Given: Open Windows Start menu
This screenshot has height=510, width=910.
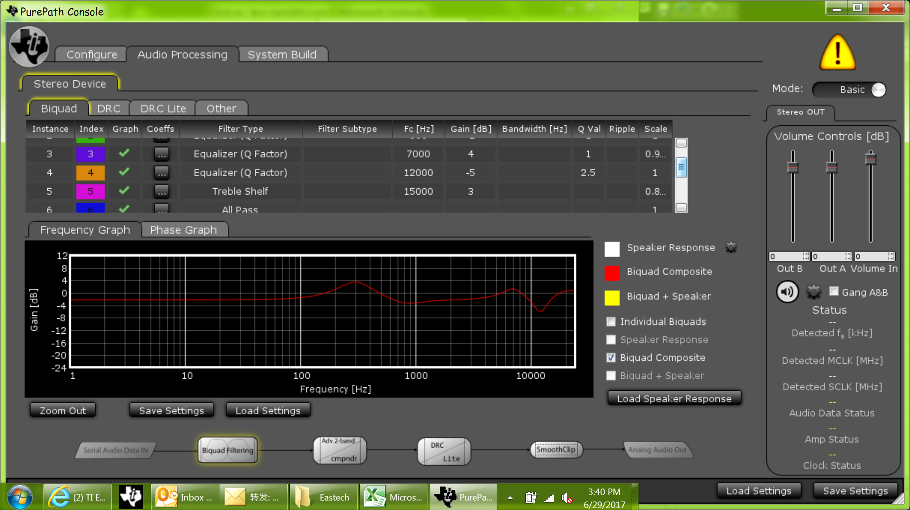Looking at the screenshot, I should pyautogui.click(x=20, y=497).
